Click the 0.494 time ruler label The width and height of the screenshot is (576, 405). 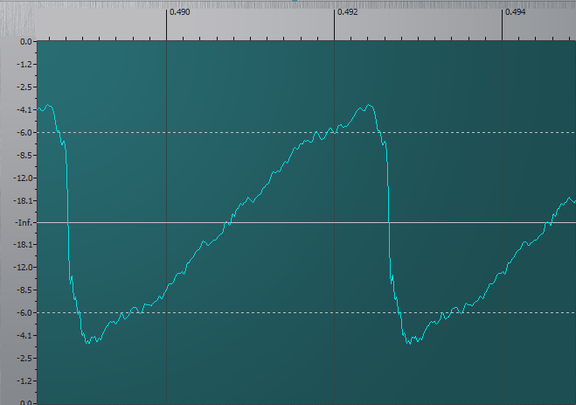pyautogui.click(x=516, y=12)
